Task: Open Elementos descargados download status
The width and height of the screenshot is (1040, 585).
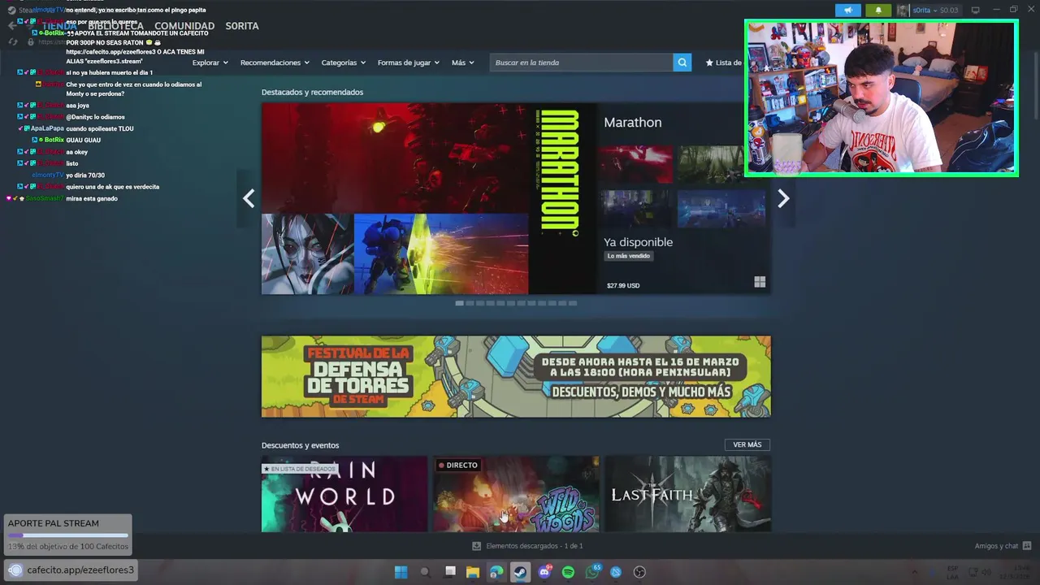Action: coord(534,546)
